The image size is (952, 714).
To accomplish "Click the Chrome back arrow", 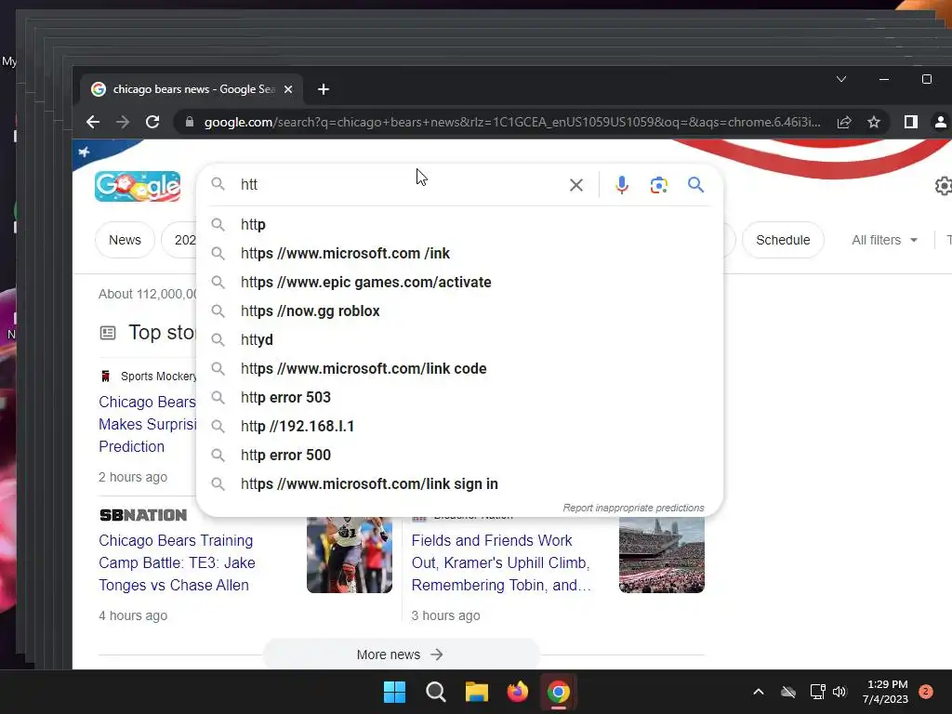I will pos(93,122).
